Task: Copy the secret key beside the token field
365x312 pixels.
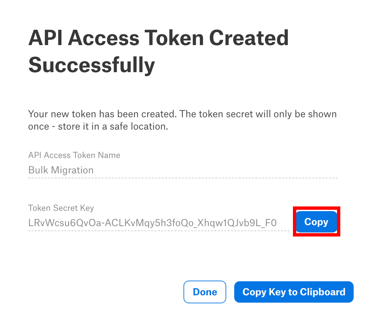Action: pos(316,221)
